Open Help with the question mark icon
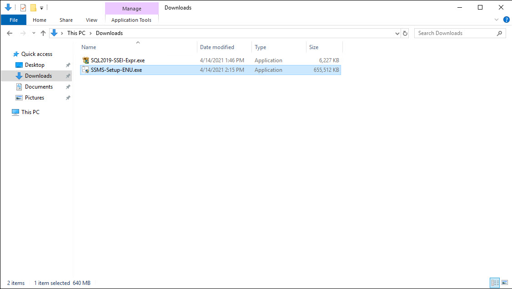This screenshot has width=512, height=289. (x=507, y=20)
